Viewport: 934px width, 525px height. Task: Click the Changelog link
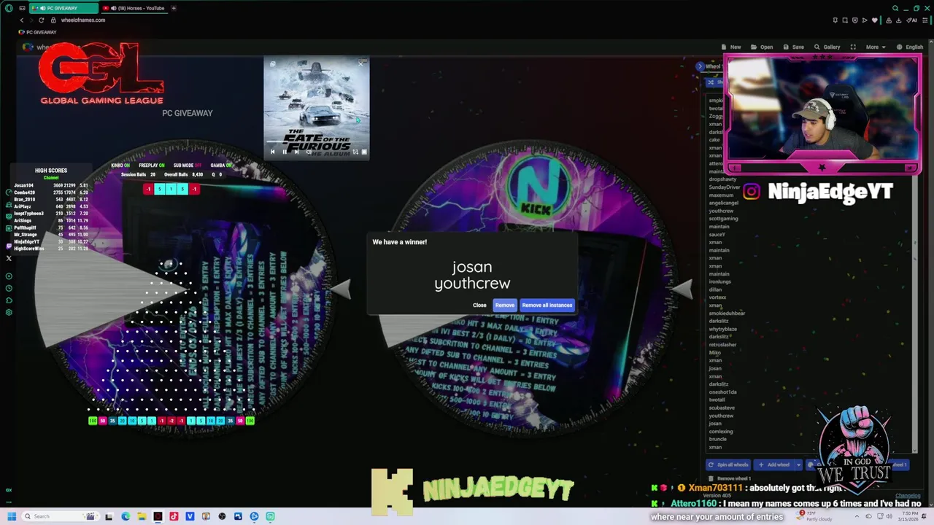coord(908,496)
